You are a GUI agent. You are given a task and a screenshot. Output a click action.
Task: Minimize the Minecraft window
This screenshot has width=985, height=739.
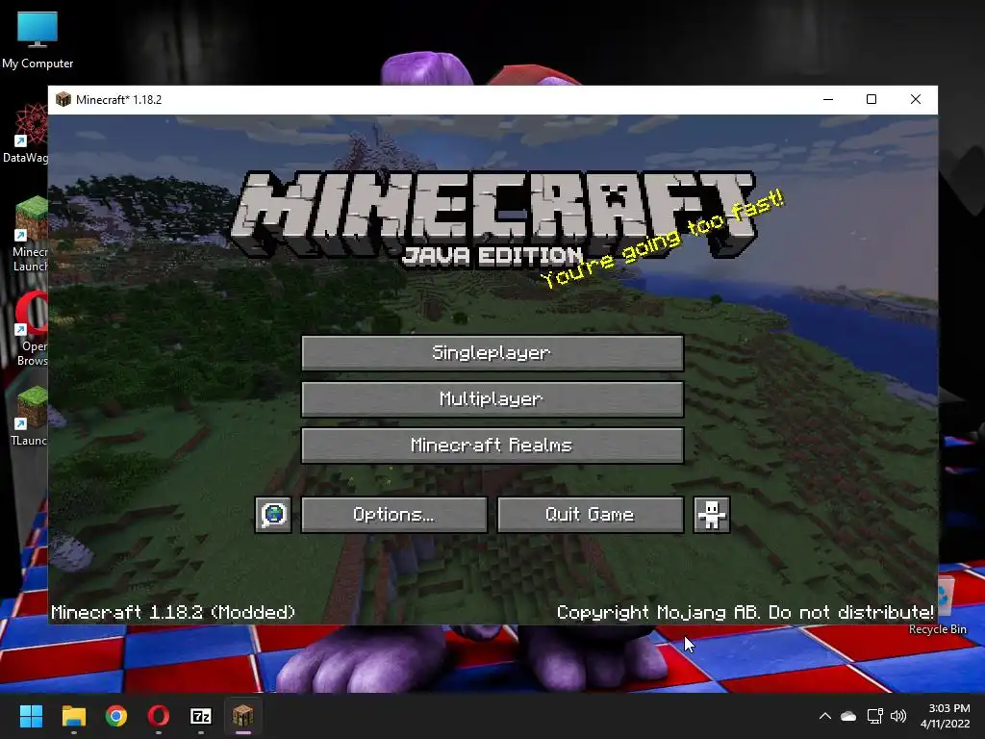(x=828, y=99)
